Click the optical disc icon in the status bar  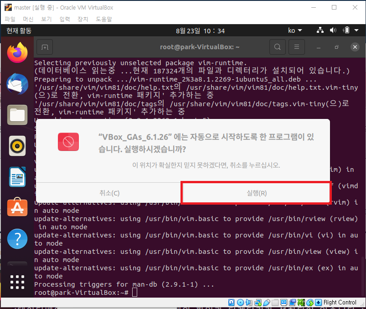point(240,303)
